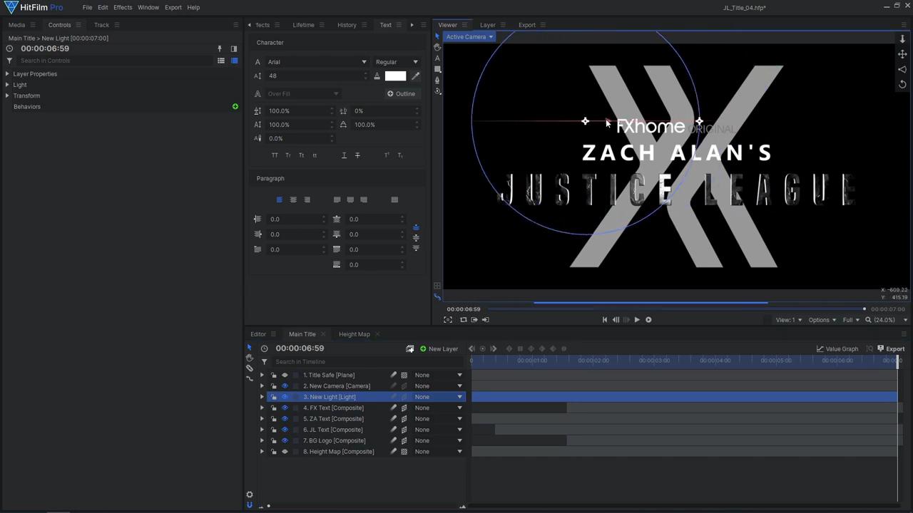Toggle lock on Height Map layer
This screenshot has width=913, height=513.
274,452
